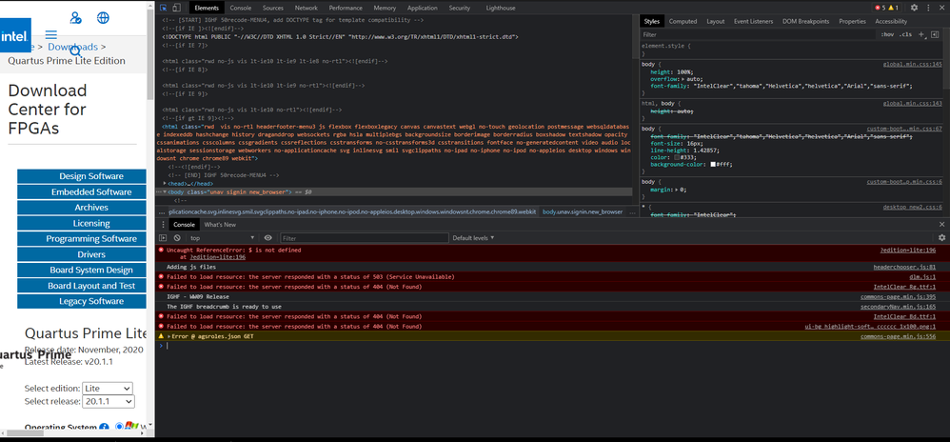The width and height of the screenshot is (950, 442).
Task: Switch to the Network tab
Action: tap(306, 8)
